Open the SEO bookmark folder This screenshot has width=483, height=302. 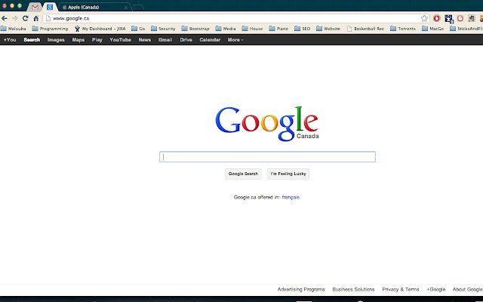pyautogui.click(x=303, y=29)
